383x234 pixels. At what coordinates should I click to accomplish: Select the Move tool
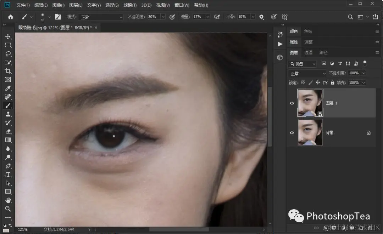8,37
